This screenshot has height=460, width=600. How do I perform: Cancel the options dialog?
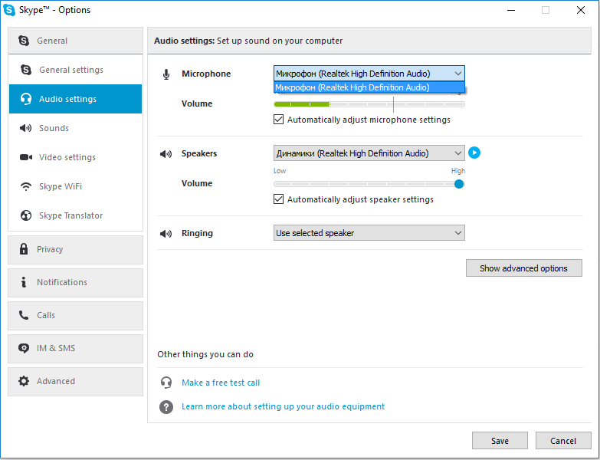click(563, 441)
